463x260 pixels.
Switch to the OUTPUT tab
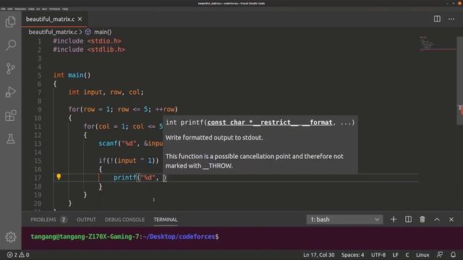(x=86, y=220)
